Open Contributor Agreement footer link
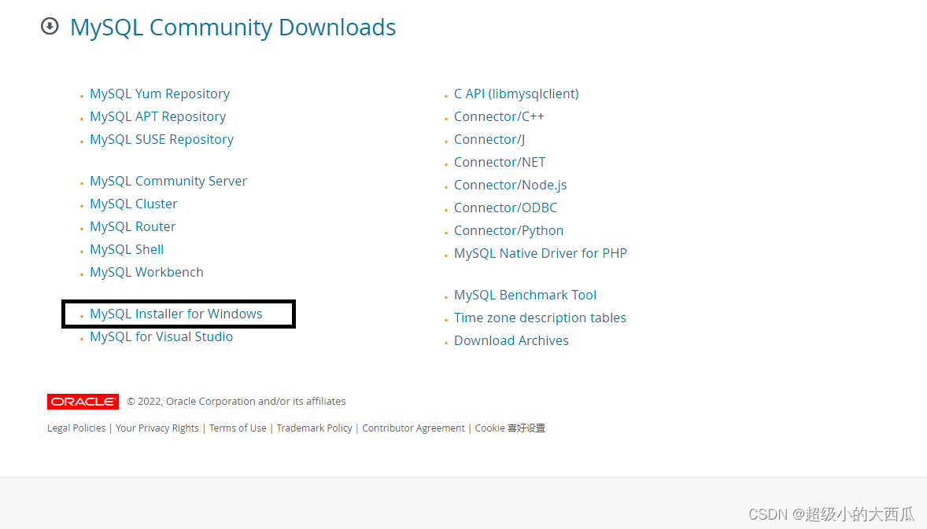The image size is (927, 529). pyautogui.click(x=413, y=428)
